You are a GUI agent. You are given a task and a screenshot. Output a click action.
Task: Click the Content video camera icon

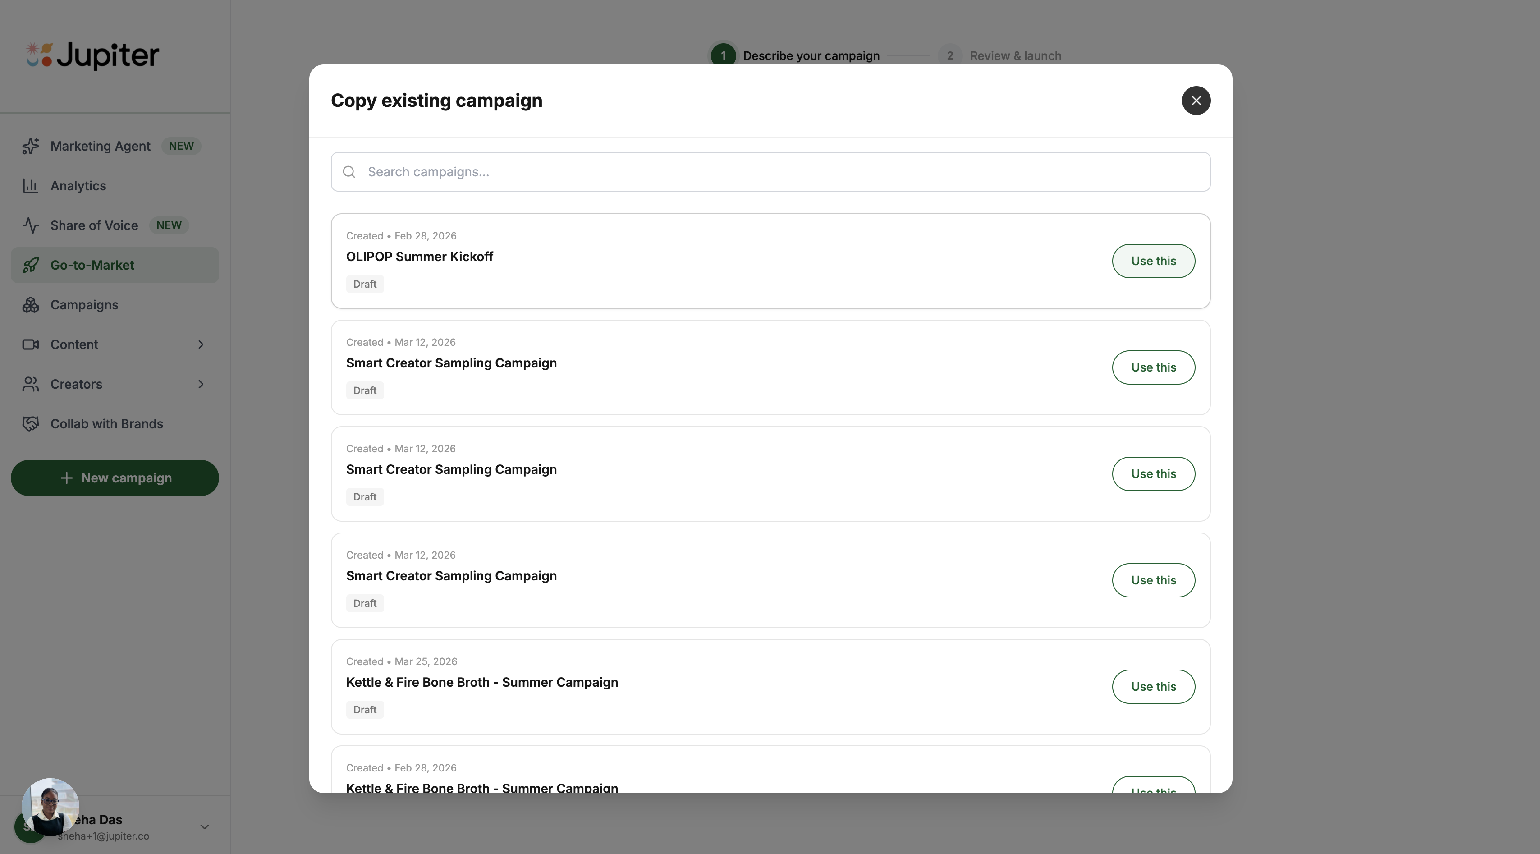pos(31,344)
